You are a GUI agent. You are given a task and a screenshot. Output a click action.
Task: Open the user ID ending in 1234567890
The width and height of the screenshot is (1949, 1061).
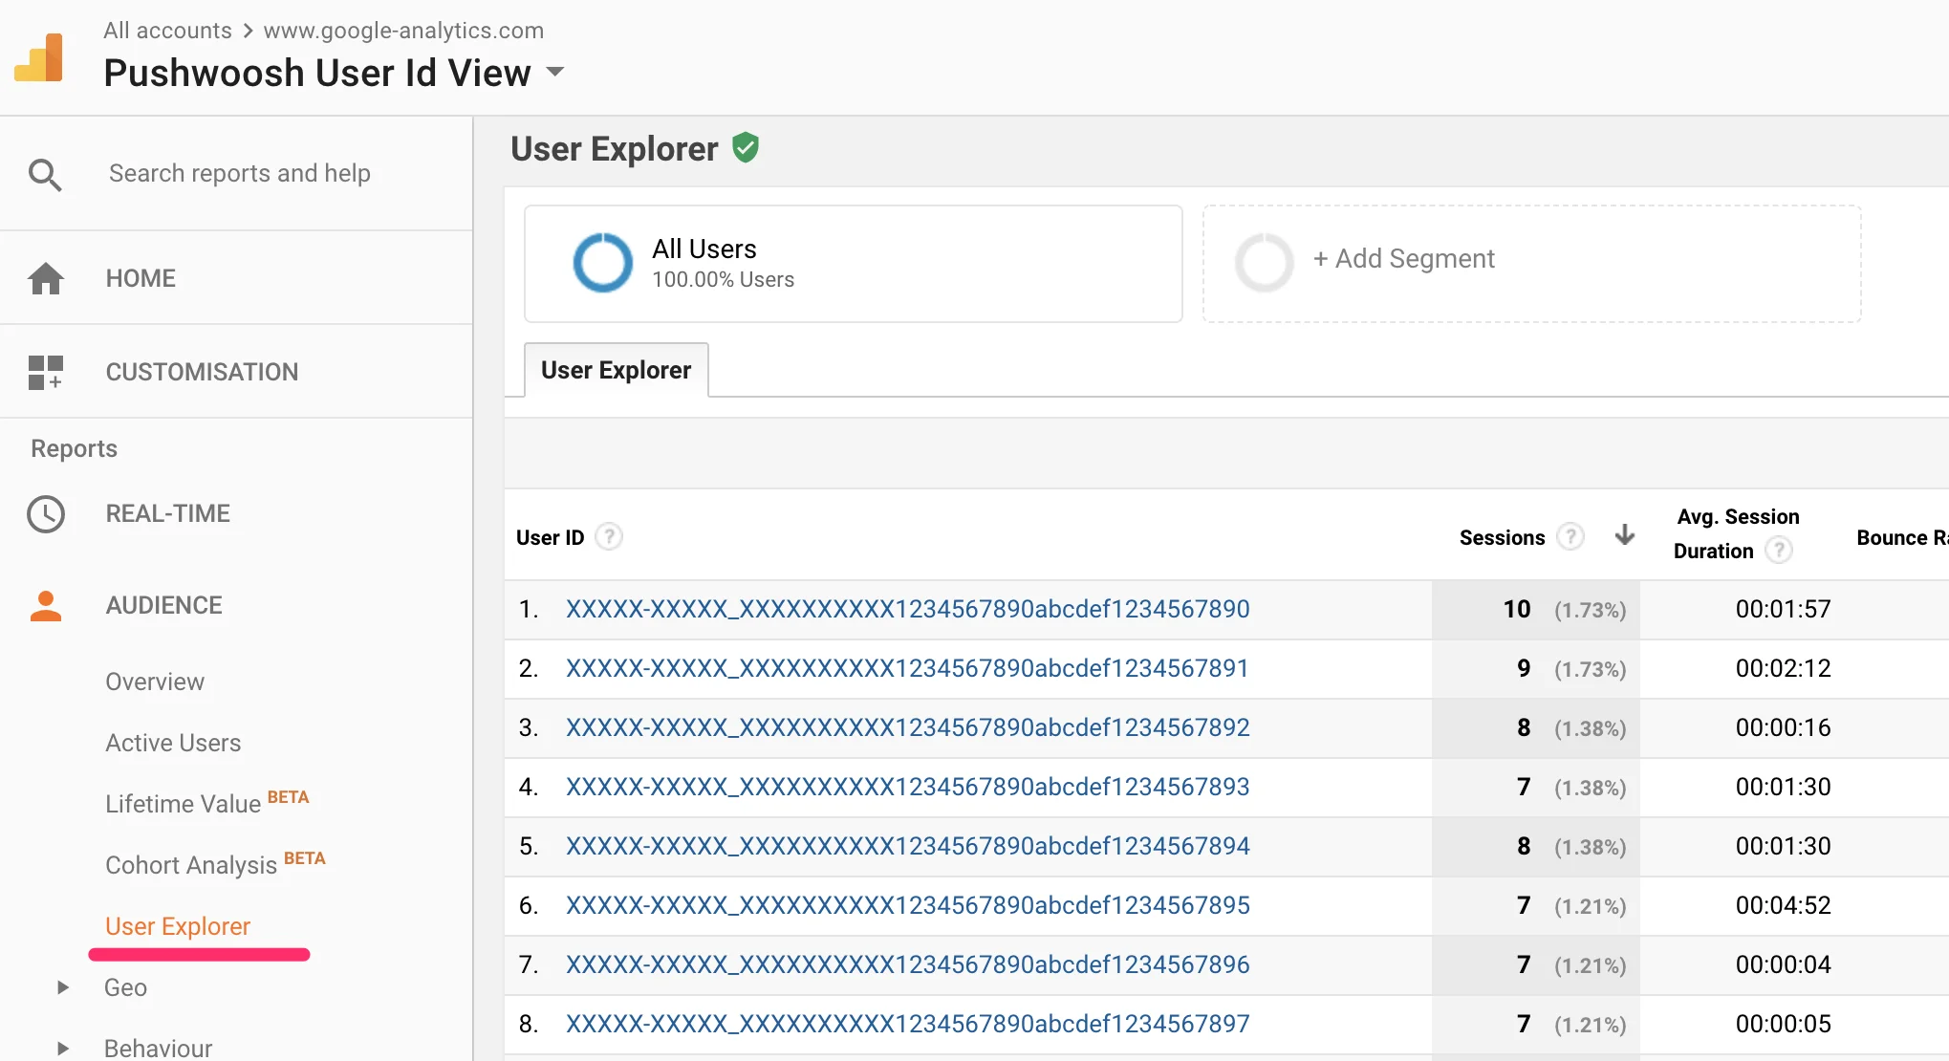click(907, 609)
